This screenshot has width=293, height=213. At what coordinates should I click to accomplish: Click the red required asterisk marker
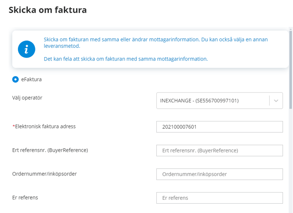pyautogui.click(x=14, y=126)
